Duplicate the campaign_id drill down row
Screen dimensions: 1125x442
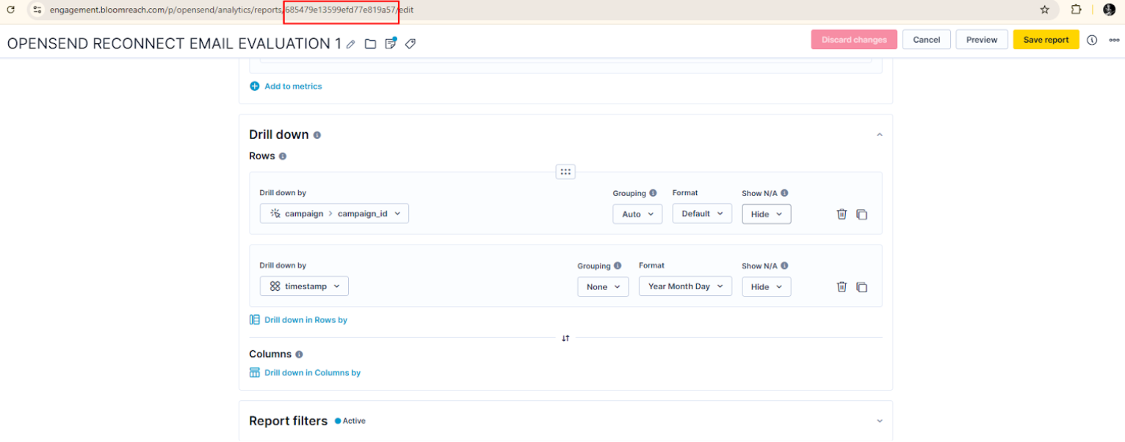point(862,214)
